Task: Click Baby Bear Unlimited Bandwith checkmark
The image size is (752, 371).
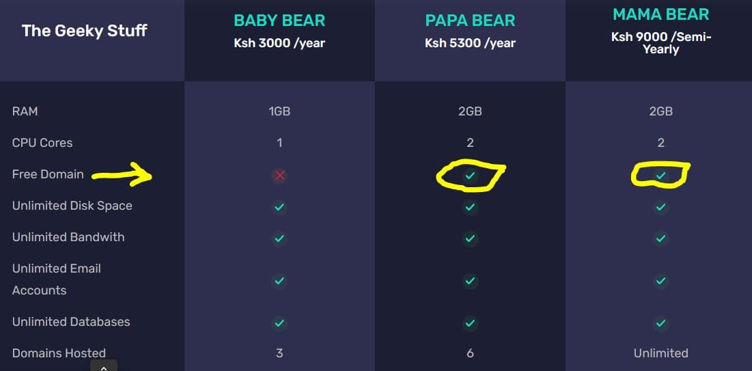Action: coord(279,238)
